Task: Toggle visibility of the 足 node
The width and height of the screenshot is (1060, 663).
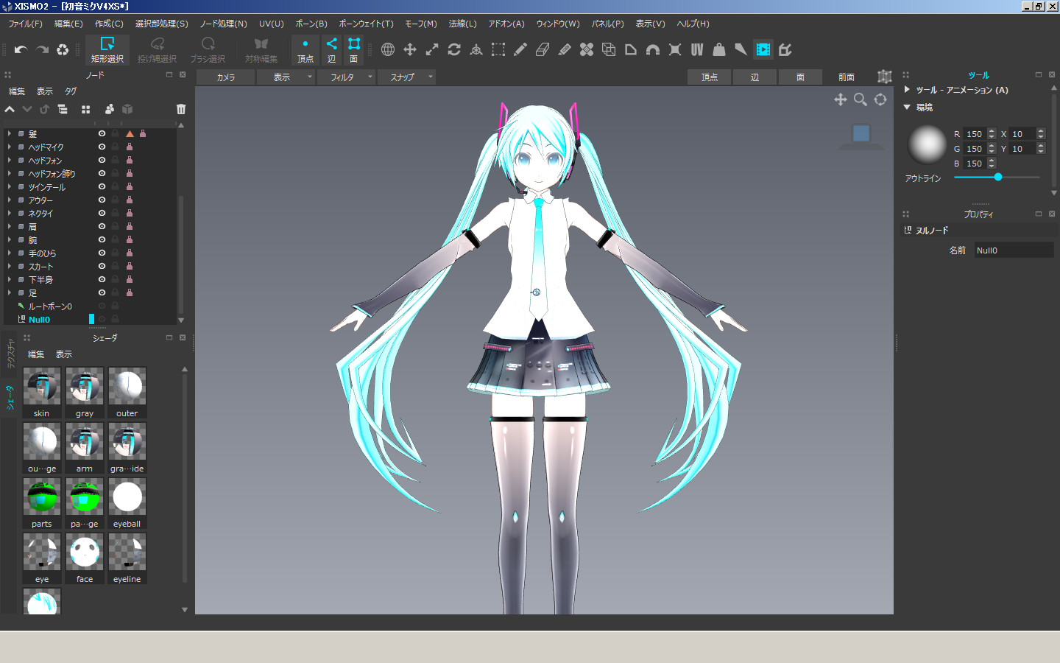Action: coord(102,292)
